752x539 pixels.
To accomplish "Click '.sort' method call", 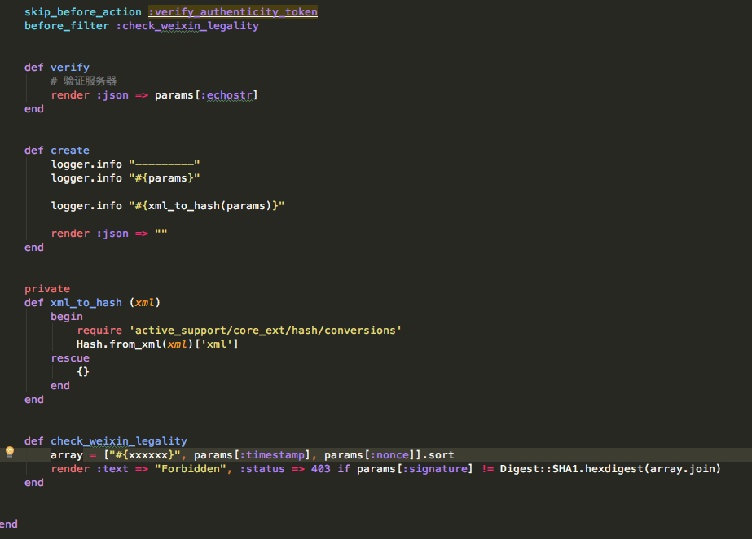I will (438, 455).
